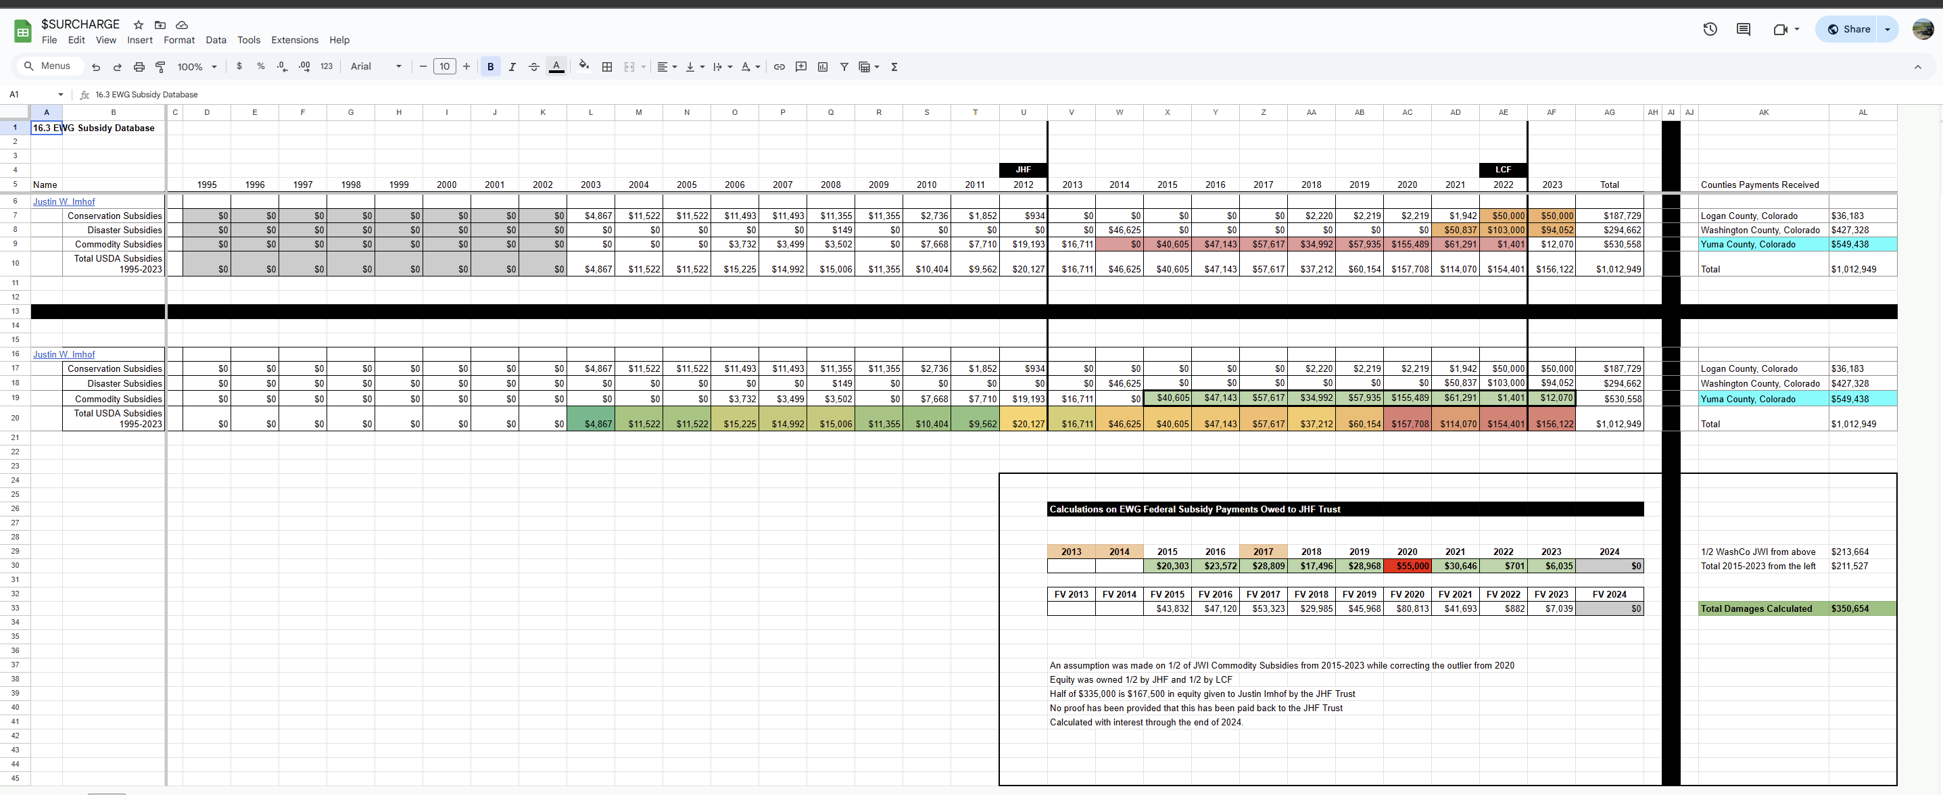The image size is (1943, 795).
Task: Click the Insert link icon
Action: click(779, 67)
